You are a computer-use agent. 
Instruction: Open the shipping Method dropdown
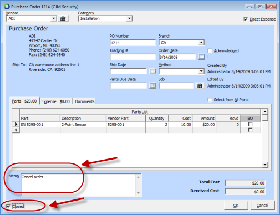point(201,71)
